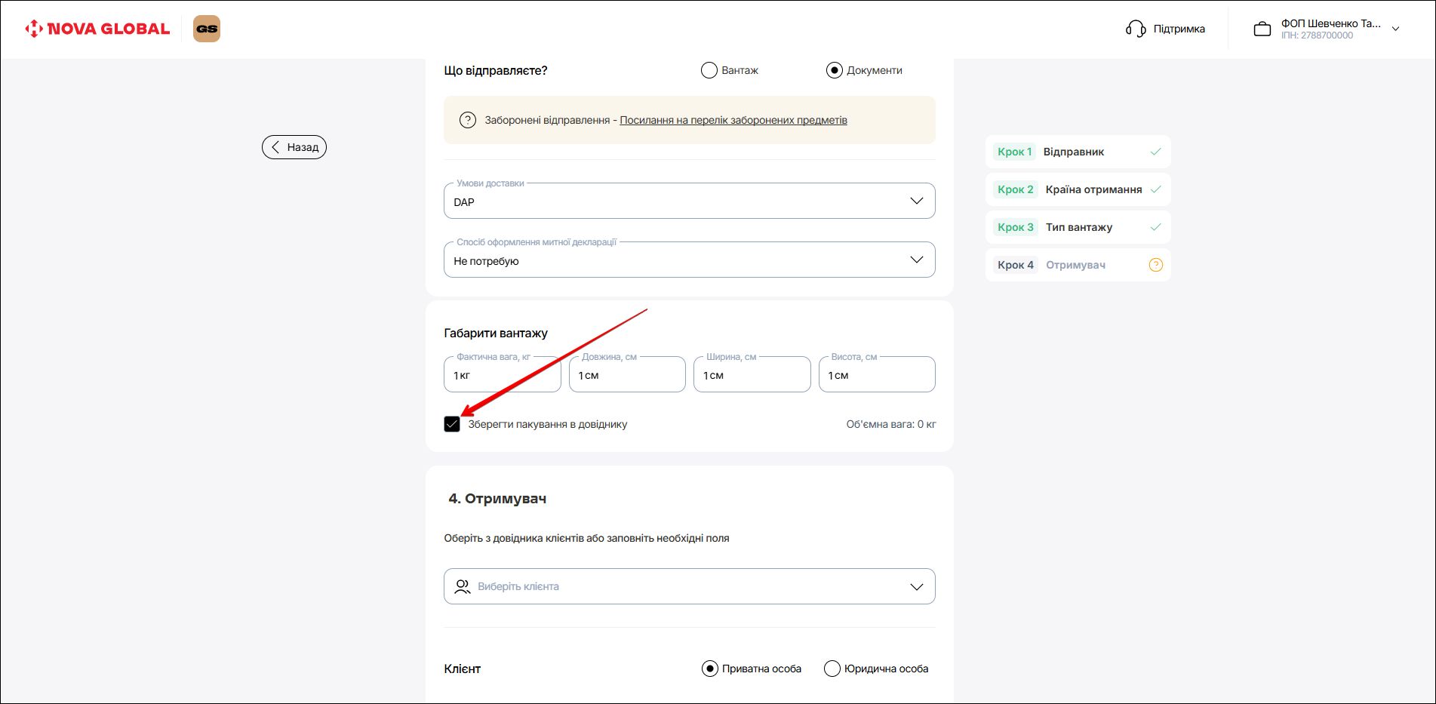The image size is (1436, 704).
Task: Click the briefcase account icon
Action: coord(1262,29)
